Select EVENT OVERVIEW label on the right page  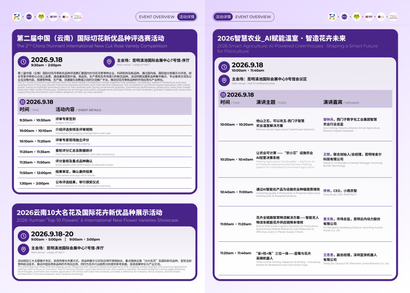point(253,17)
